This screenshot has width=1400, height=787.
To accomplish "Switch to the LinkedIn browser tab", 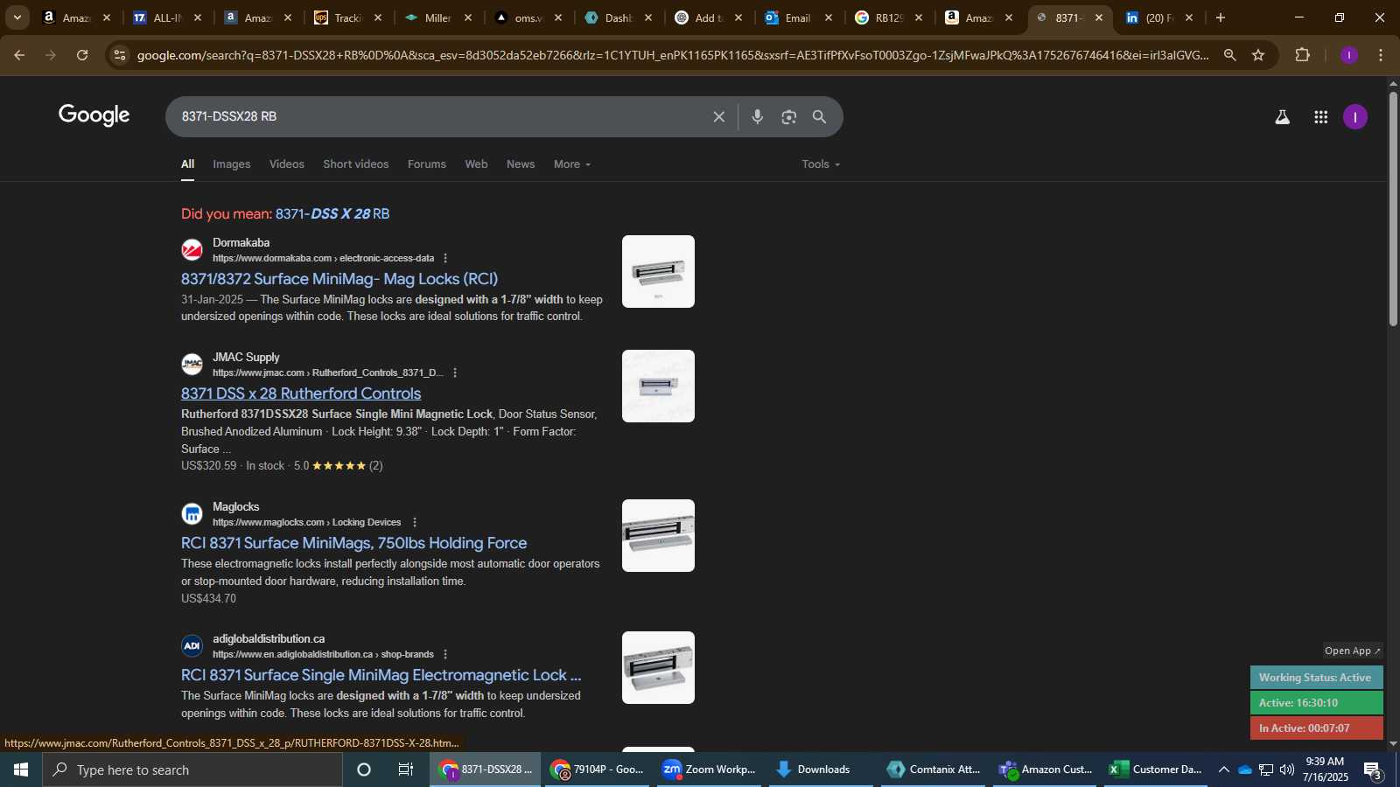I will point(1158,17).
